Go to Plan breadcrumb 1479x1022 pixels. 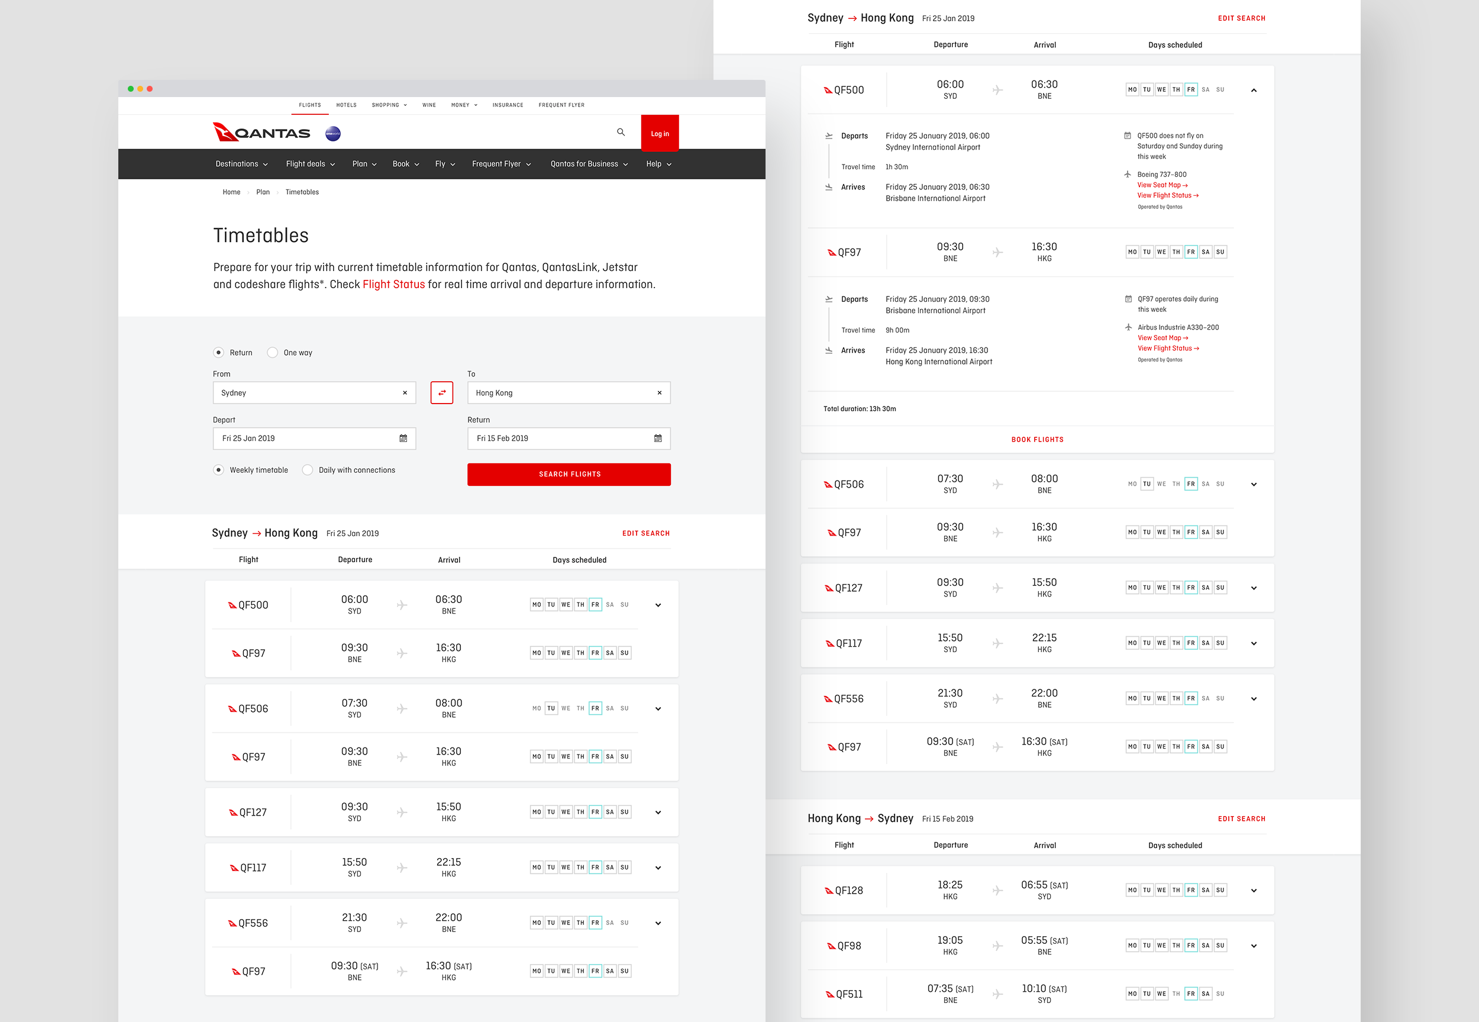[x=263, y=192]
